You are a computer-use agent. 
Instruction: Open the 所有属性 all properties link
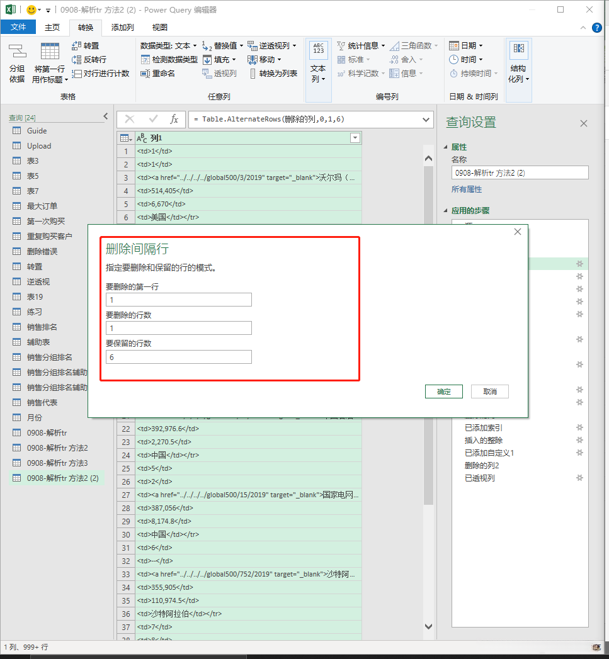pyautogui.click(x=467, y=189)
